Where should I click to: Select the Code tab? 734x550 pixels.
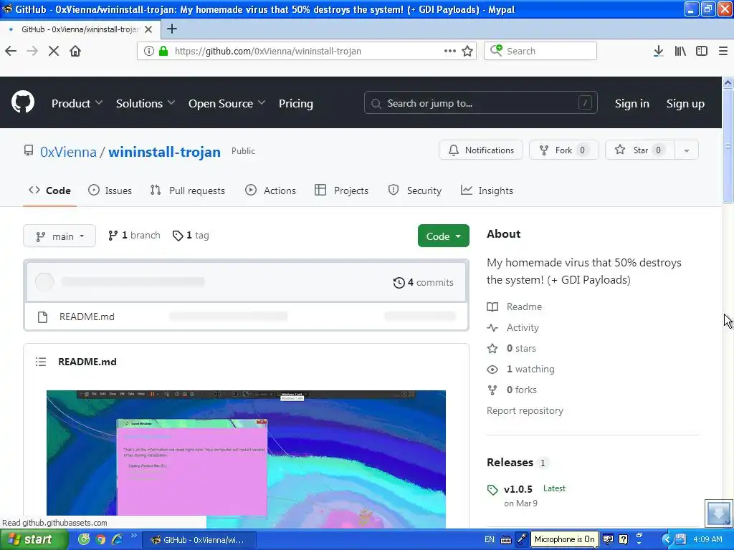[49, 190]
